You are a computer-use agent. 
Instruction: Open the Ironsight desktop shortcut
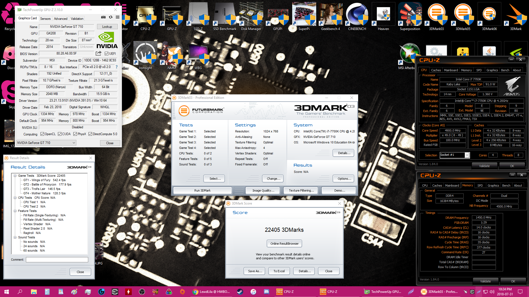coord(145,56)
